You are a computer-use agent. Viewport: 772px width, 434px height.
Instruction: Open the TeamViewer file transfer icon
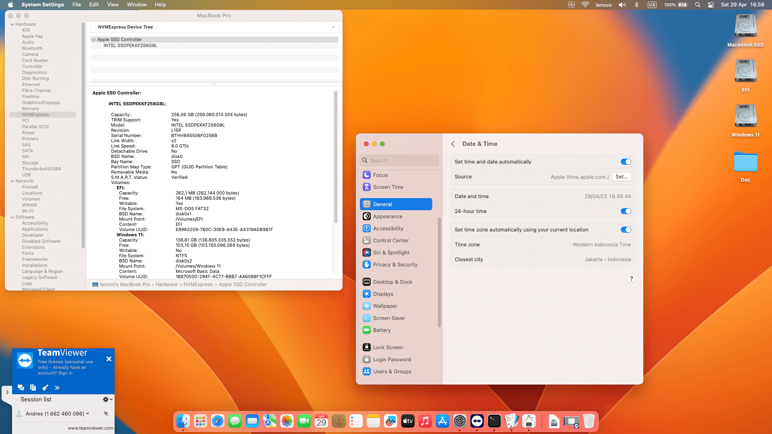tap(33, 388)
